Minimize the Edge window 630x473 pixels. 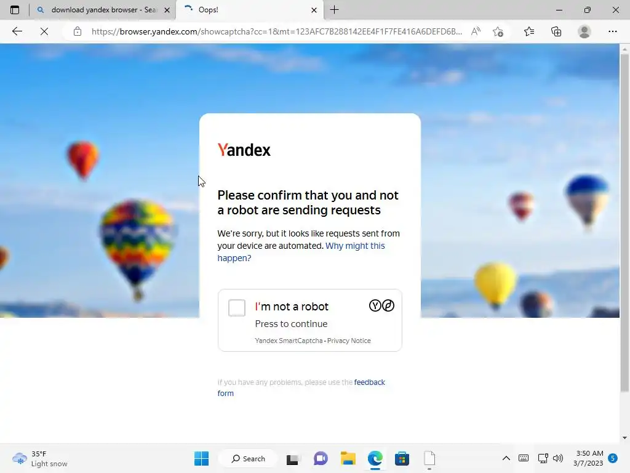[559, 10]
